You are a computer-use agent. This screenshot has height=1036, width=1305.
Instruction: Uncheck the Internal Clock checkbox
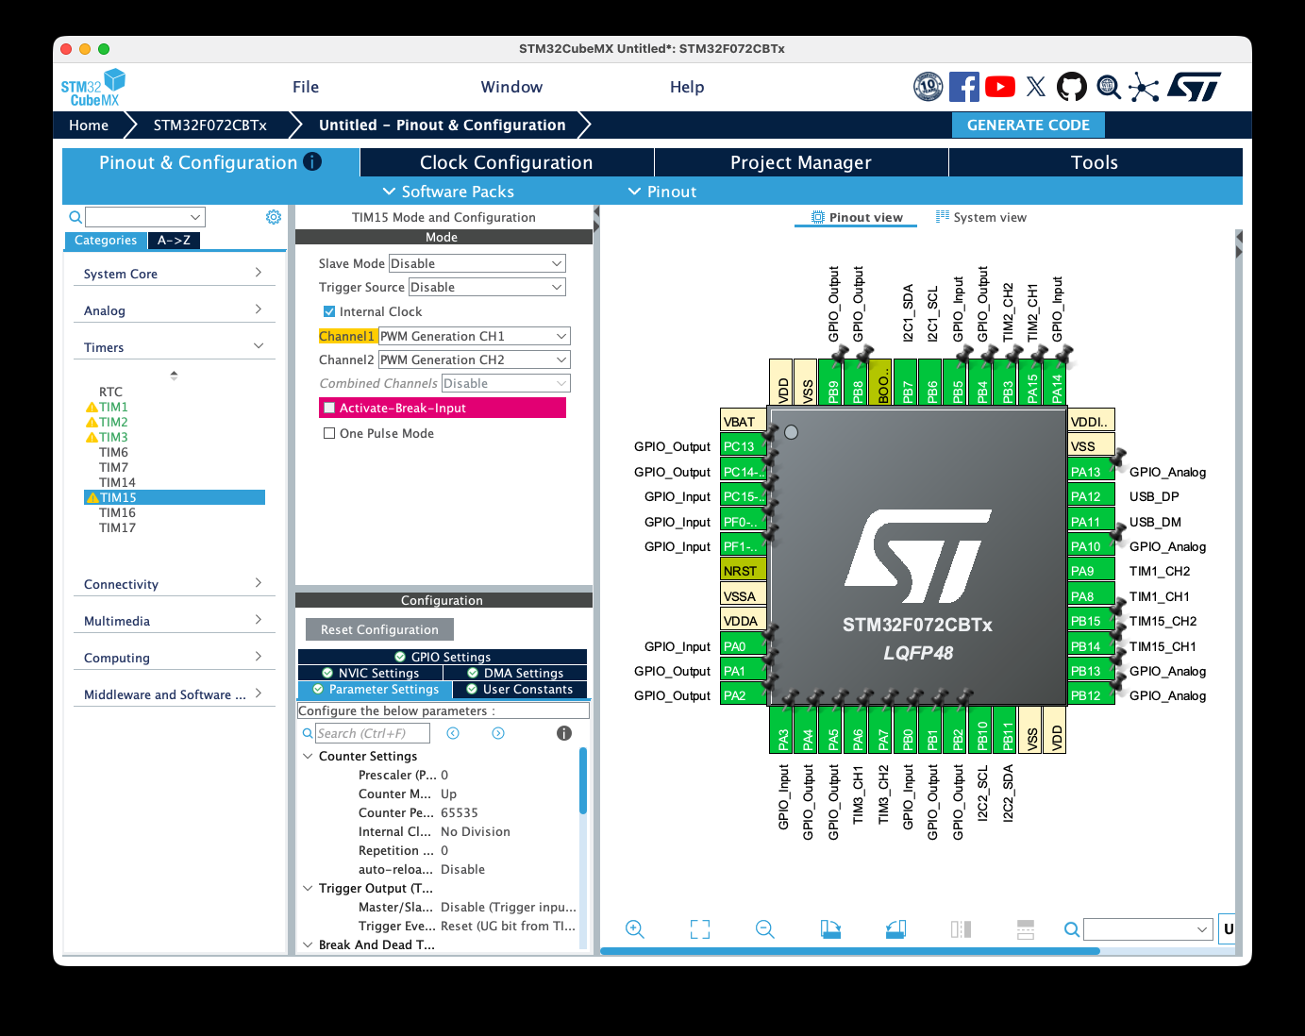[329, 311]
